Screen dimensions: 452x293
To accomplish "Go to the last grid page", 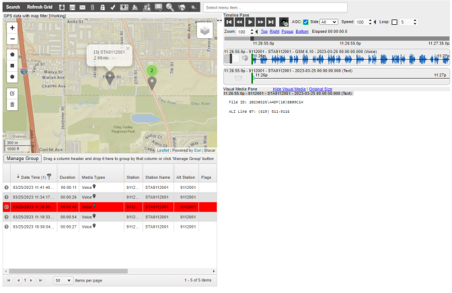I will click(40, 280).
